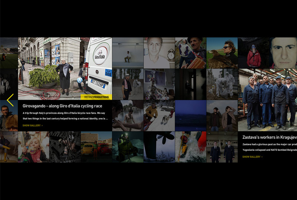Select thumbnail of man with white horse
The width and height of the screenshot is (297, 200).
128,84
